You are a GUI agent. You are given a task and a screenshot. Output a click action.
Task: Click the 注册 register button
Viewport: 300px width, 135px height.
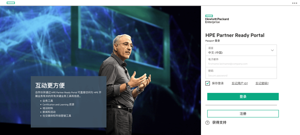click(243, 114)
